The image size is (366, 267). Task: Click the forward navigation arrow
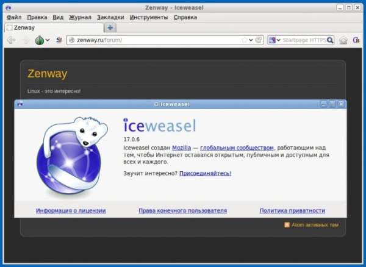(26, 40)
